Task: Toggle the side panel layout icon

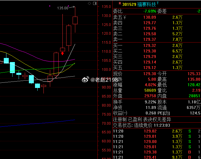Action: [95, 3]
